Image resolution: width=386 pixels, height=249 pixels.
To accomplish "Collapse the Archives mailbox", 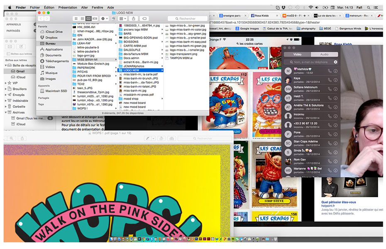I will (x=6, y=112).
